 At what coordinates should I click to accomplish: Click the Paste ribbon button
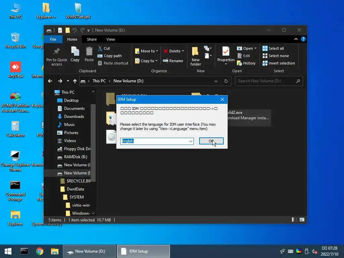[89, 54]
